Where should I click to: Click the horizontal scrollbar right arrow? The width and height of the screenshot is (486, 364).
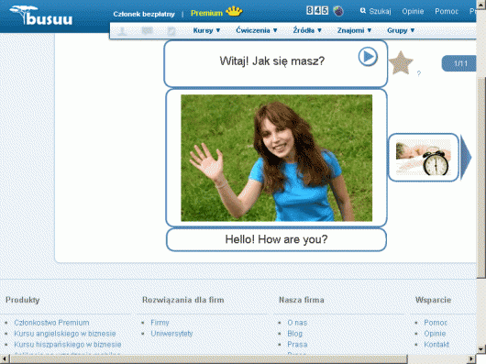(472, 359)
